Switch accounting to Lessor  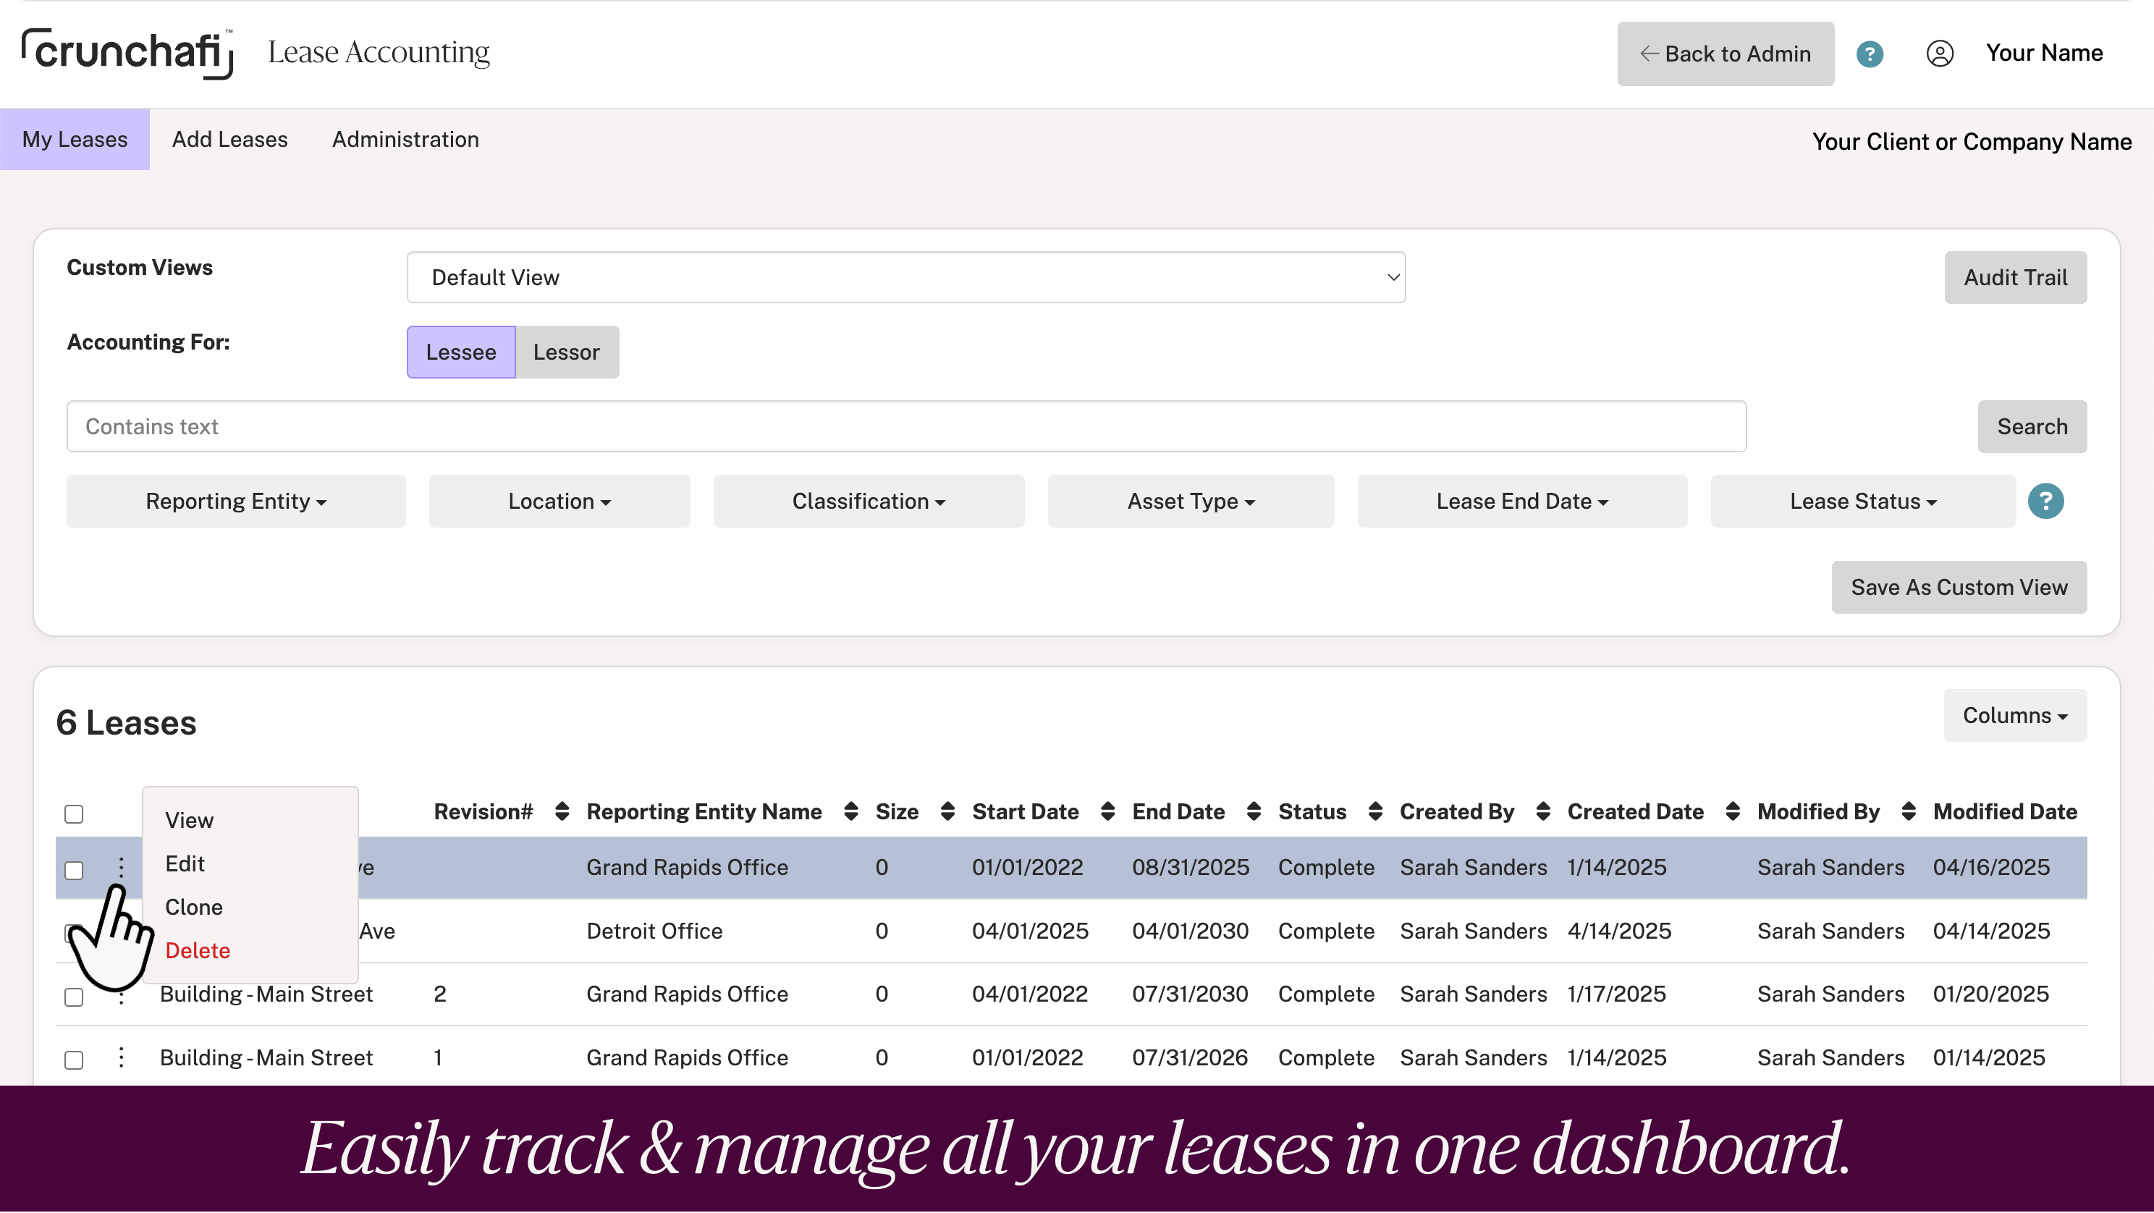pos(566,352)
